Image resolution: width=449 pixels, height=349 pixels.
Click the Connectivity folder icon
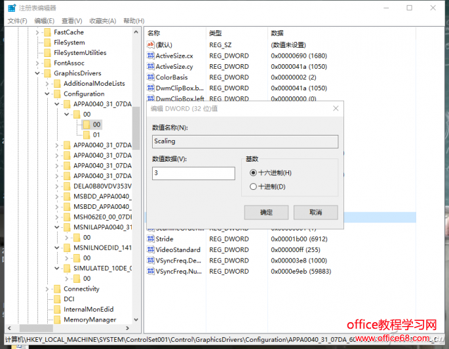coord(58,289)
